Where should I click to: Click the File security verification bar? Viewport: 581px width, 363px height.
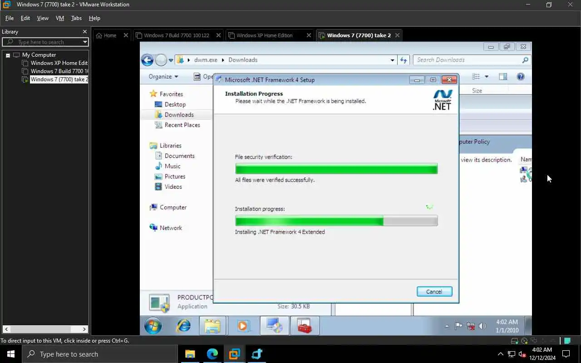pyautogui.click(x=336, y=169)
